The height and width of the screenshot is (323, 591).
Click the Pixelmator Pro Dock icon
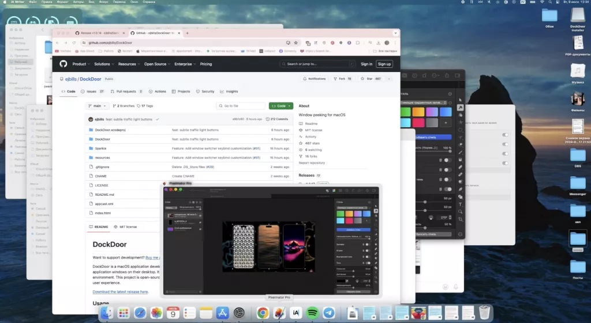coord(279,313)
